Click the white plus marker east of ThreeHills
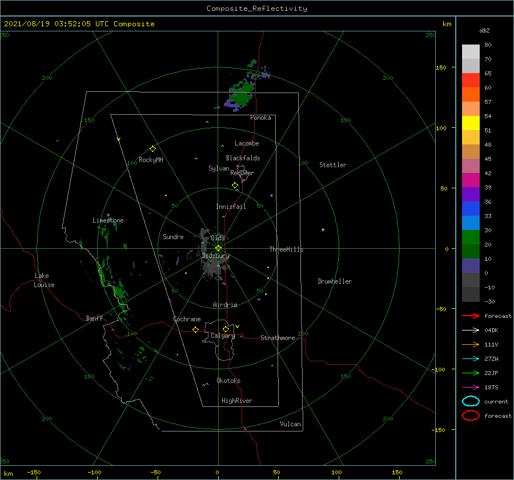The width and height of the screenshot is (514, 480). click(323, 229)
